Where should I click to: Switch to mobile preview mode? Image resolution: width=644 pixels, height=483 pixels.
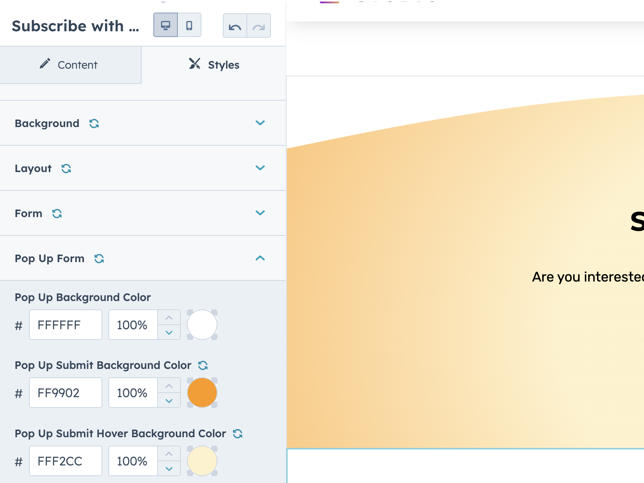[x=189, y=25]
